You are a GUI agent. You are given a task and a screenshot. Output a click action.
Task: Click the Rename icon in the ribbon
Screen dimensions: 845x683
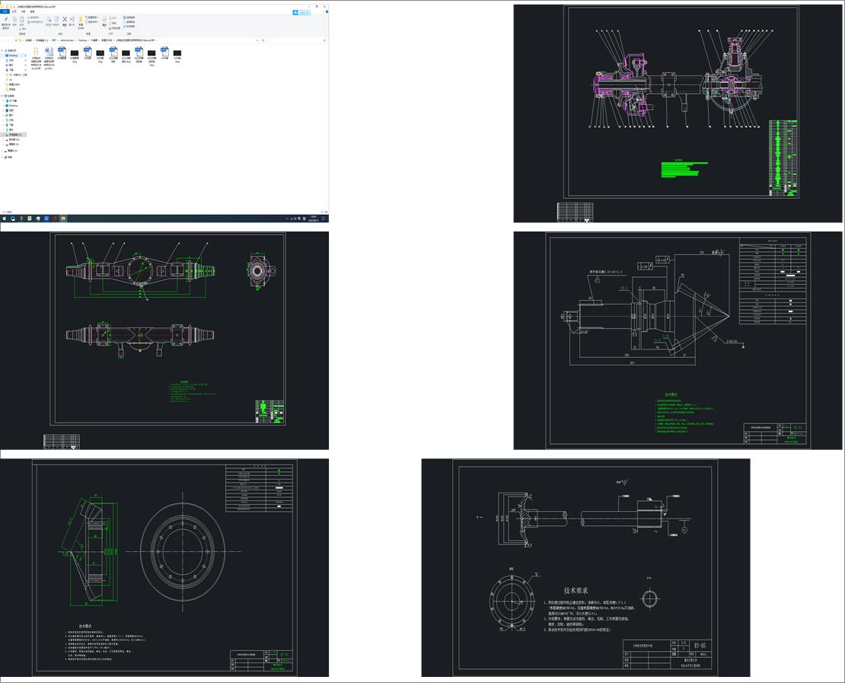pyautogui.click(x=72, y=20)
